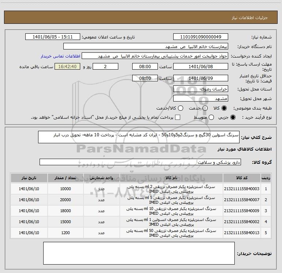This screenshot has height=273, width=282.
Task: Click the goods group field دارو، پزشکی و سلامت
Action: point(140,162)
